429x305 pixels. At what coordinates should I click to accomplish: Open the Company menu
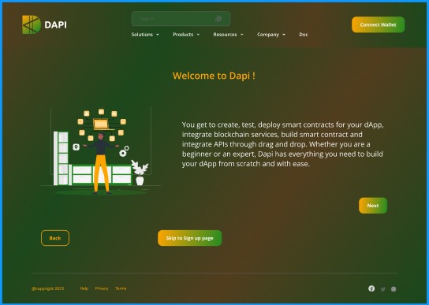tap(268, 35)
